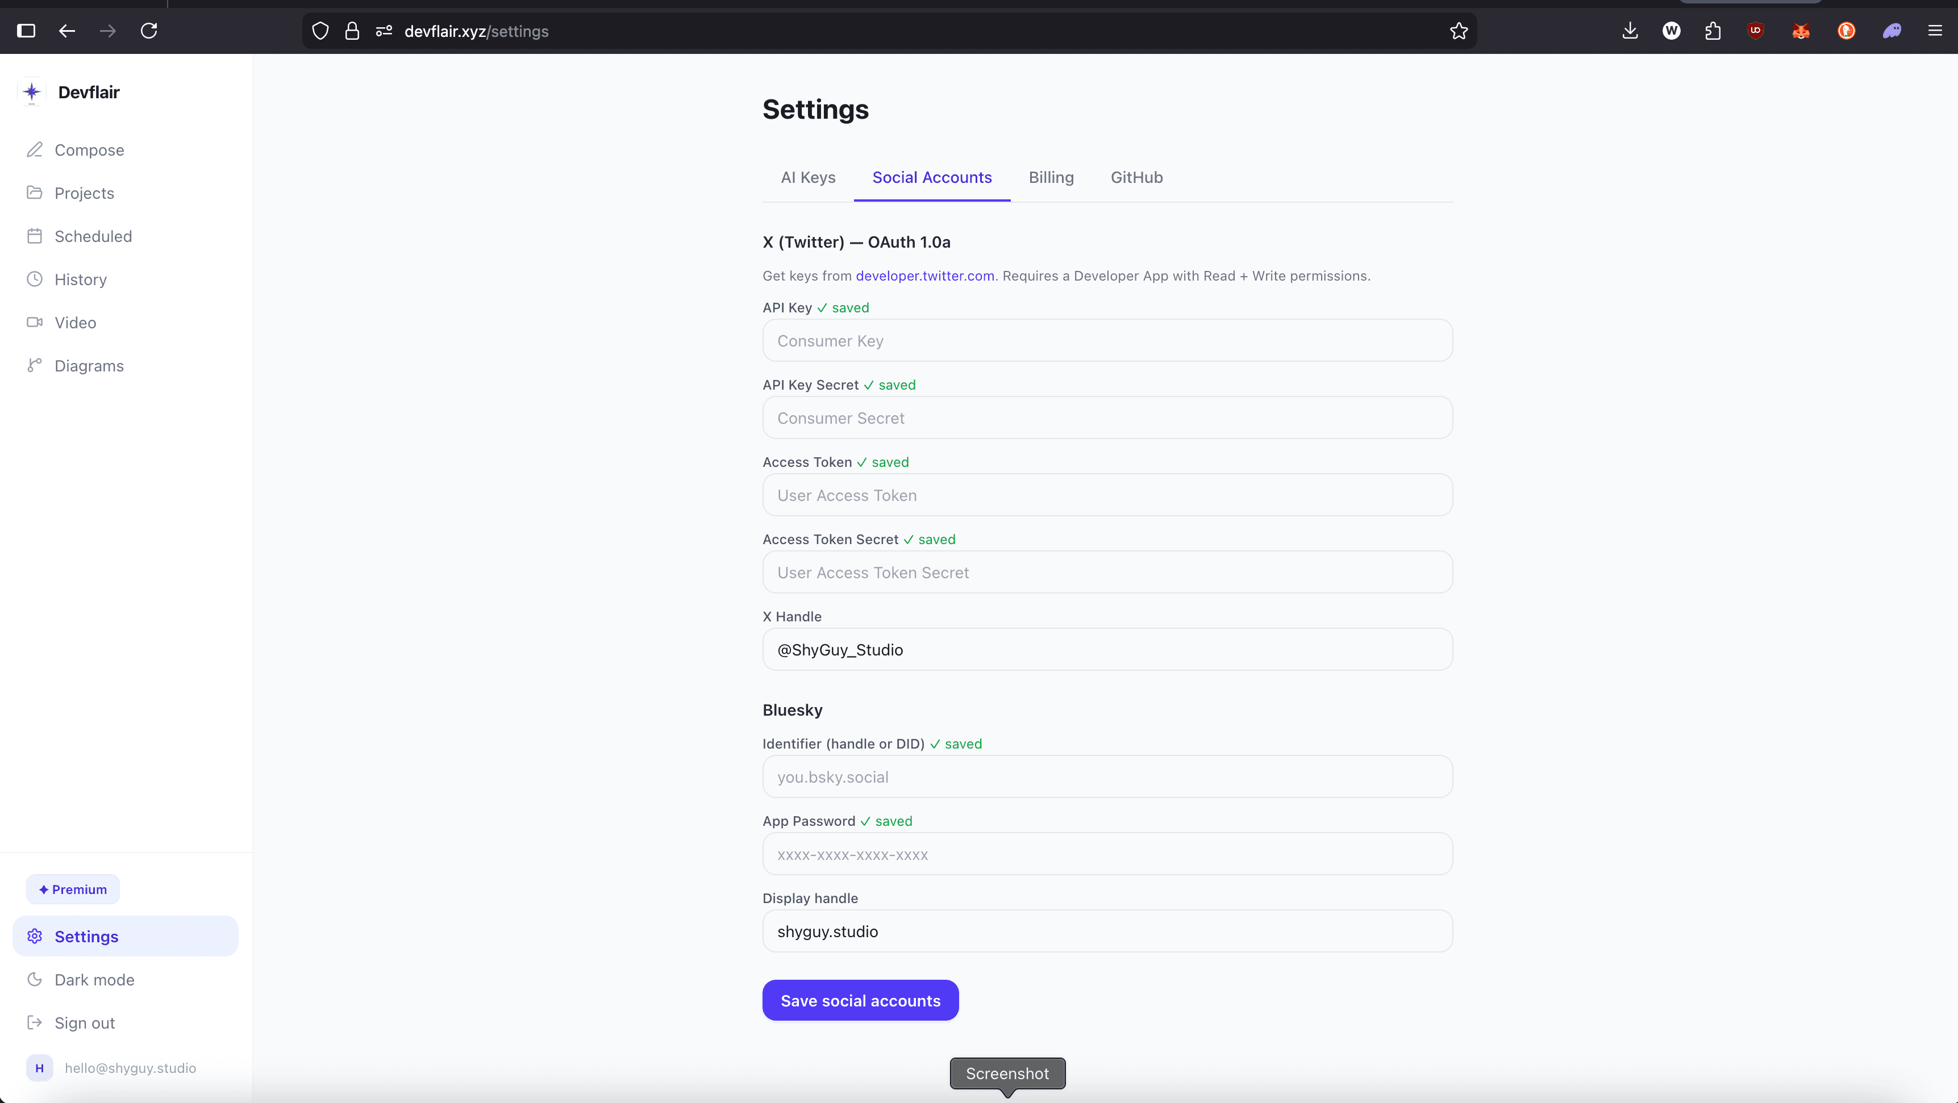Open the DuckDuckGo extension icon
Image resolution: width=1958 pixels, height=1103 pixels.
1846,31
